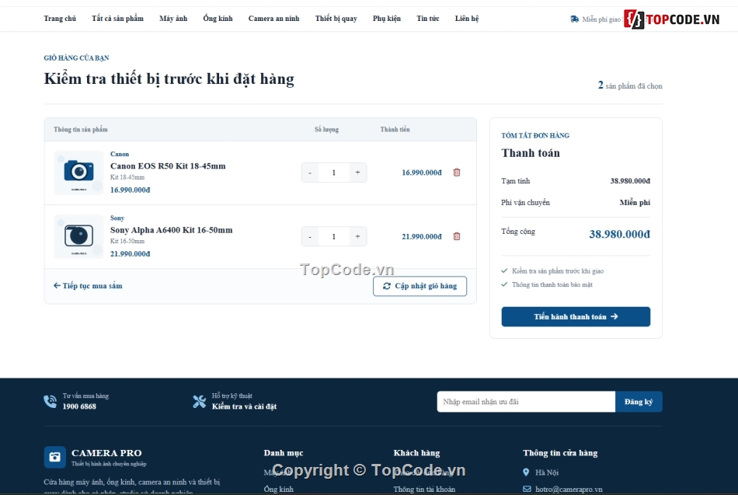Click Canon EOS R50 quantity field
This screenshot has width=738, height=495.
coord(334,173)
